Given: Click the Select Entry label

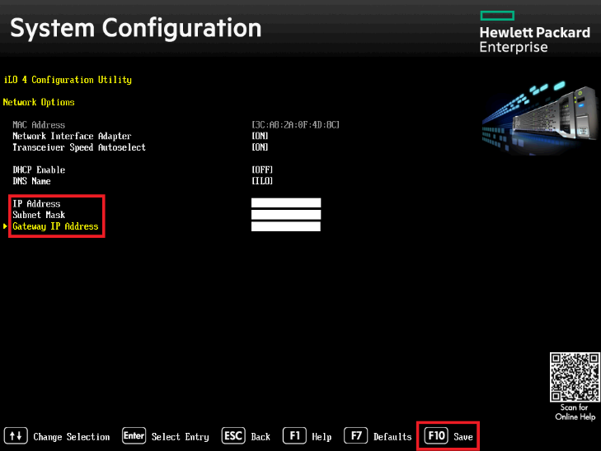Looking at the screenshot, I should pos(181,437).
